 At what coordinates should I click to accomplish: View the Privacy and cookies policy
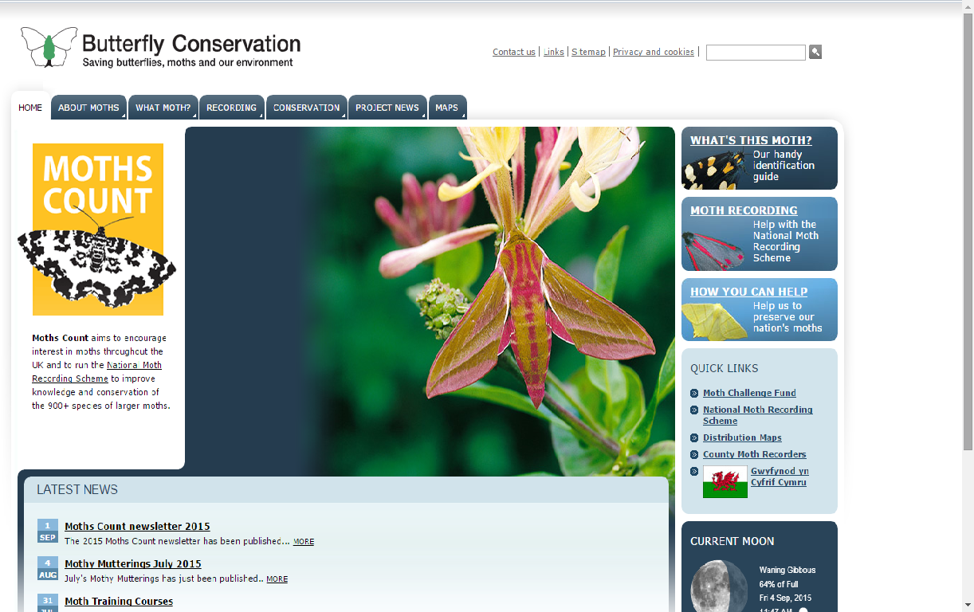click(x=654, y=52)
